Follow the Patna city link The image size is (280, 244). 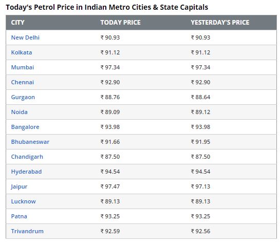pos(19,216)
